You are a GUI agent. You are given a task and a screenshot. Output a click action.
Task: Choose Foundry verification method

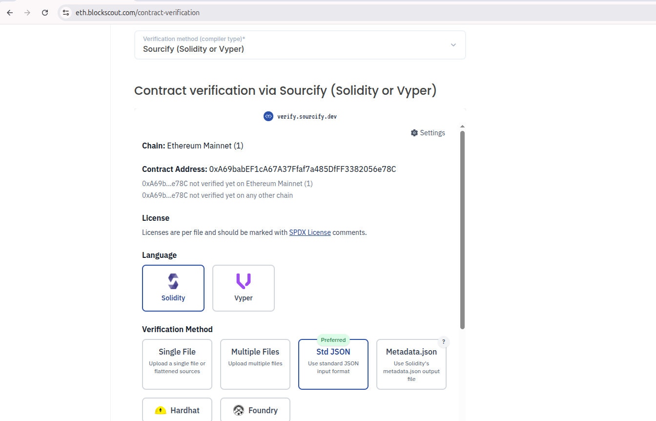[x=255, y=410]
